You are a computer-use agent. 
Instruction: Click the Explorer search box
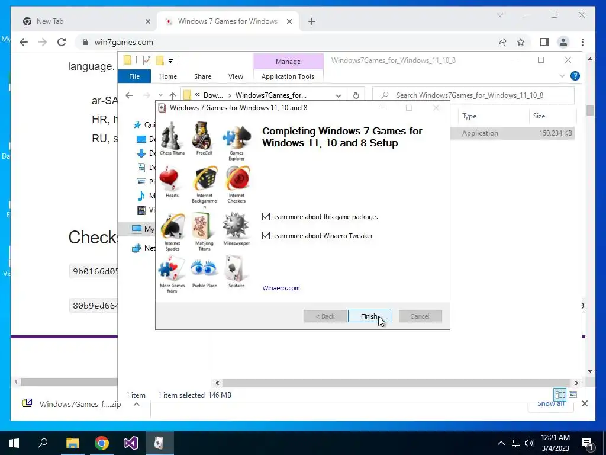tap(473, 95)
